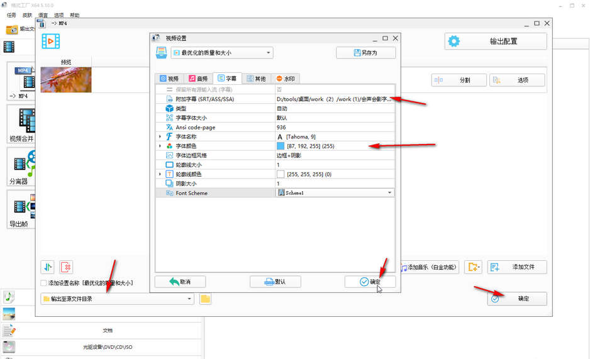
Task: Click the browse output folder icon
Action: [x=205, y=299]
